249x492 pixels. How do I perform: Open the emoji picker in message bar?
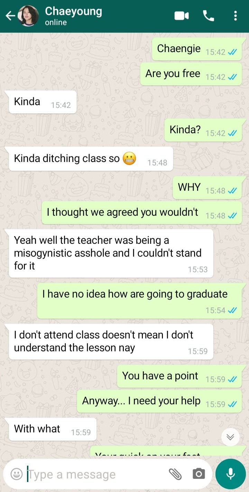click(16, 474)
